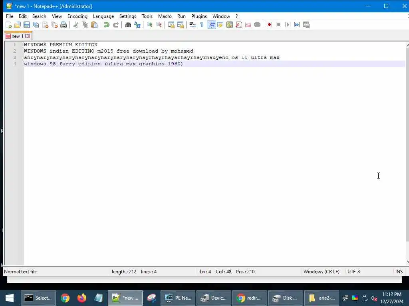The width and height of the screenshot is (409, 306).
Task: Open the Macro menu
Action: pyautogui.click(x=165, y=16)
